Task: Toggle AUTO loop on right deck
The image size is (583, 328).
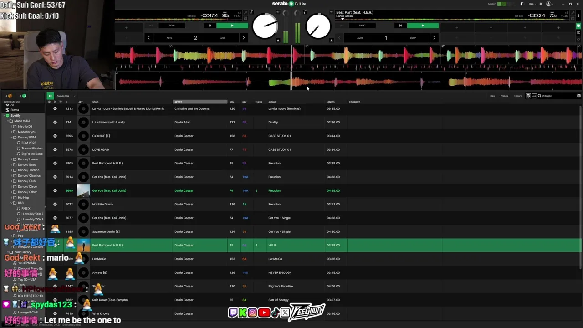Action: [360, 38]
